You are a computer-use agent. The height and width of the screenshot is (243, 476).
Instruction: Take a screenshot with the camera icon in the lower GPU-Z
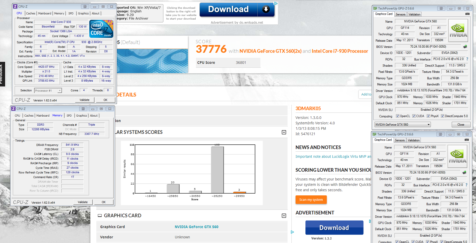(466, 140)
